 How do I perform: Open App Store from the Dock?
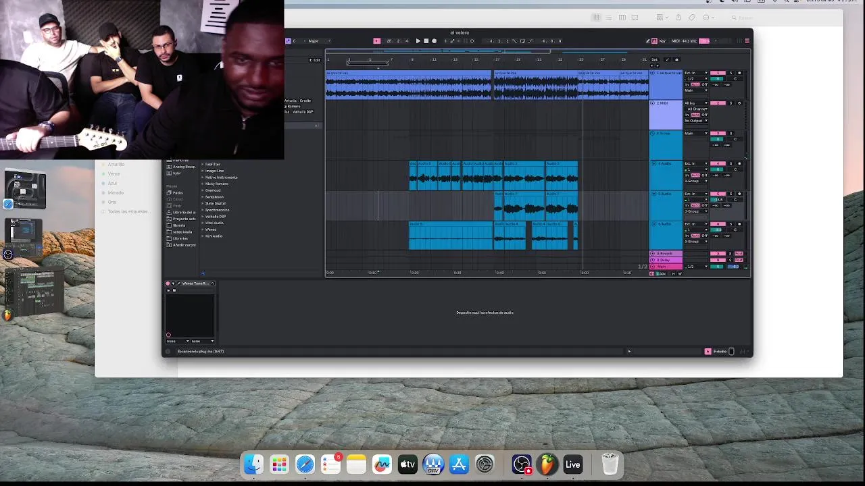click(x=459, y=464)
